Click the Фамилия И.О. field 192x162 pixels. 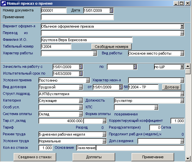click(x=87, y=40)
